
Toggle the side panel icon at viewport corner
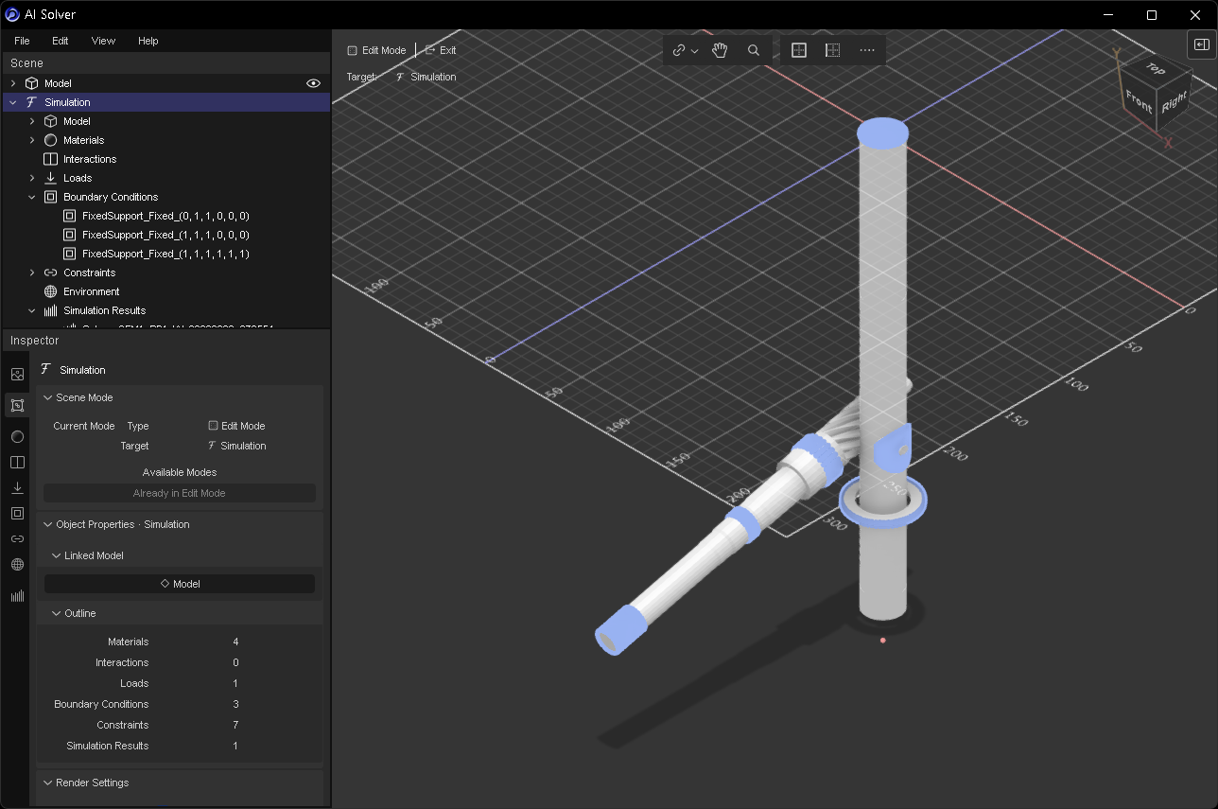(1201, 44)
